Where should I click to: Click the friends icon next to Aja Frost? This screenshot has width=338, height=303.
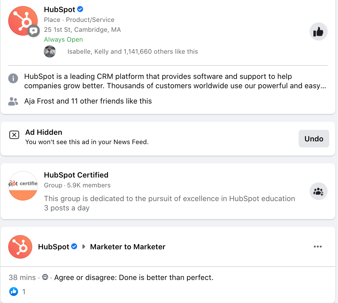(x=13, y=101)
